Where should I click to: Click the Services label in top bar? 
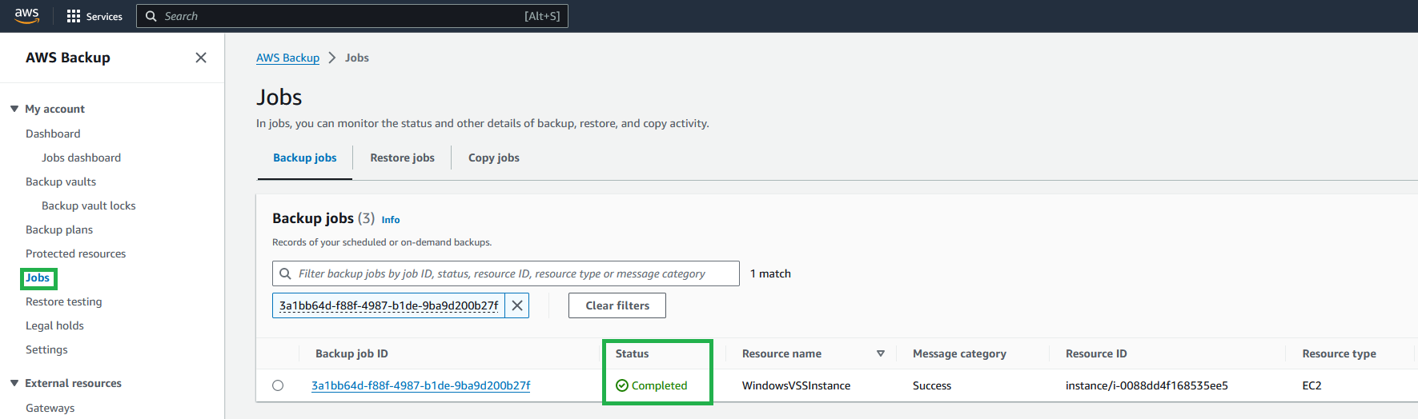point(104,16)
